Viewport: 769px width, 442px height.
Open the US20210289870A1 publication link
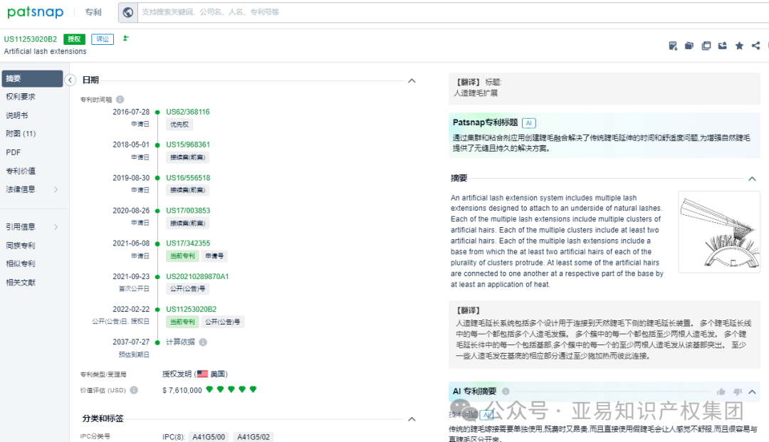pos(197,276)
